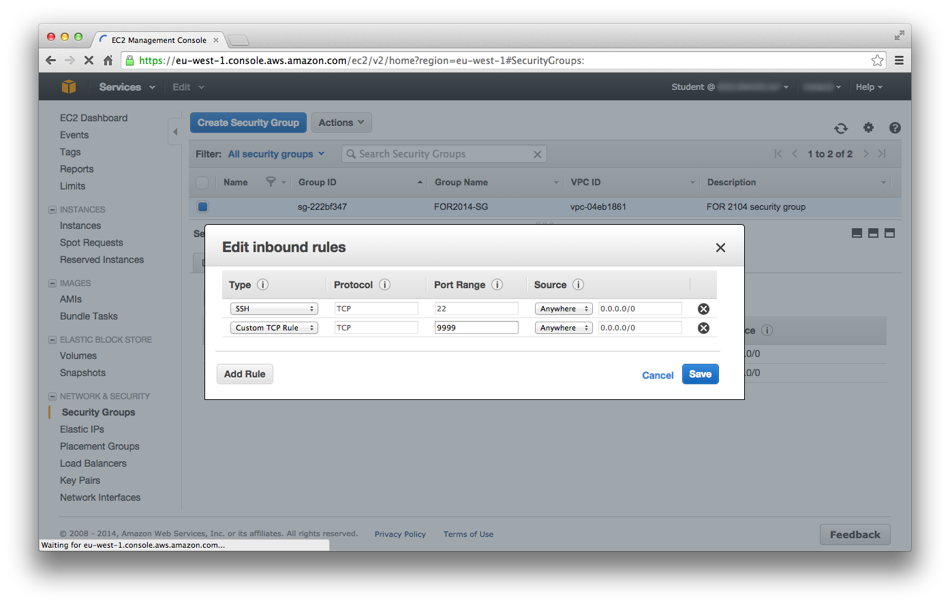Open the Student account menu
Viewport: 950px width, 605px height.
pyautogui.click(x=730, y=87)
